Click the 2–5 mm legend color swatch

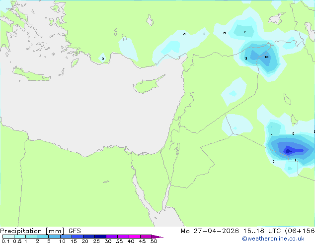click(x=43, y=237)
